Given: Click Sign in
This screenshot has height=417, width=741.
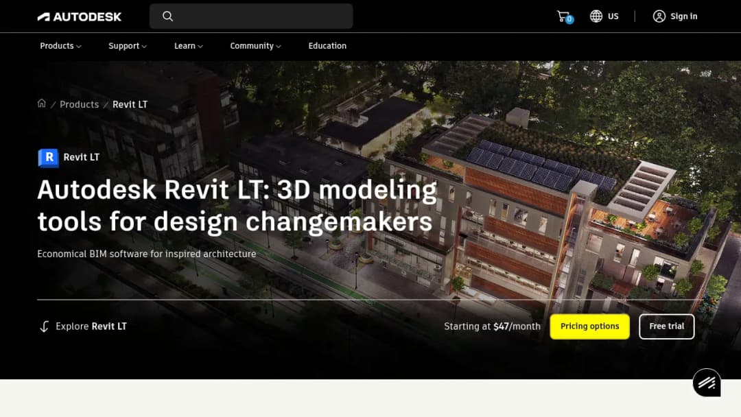Looking at the screenshot, I should click(x=683, y=16).
